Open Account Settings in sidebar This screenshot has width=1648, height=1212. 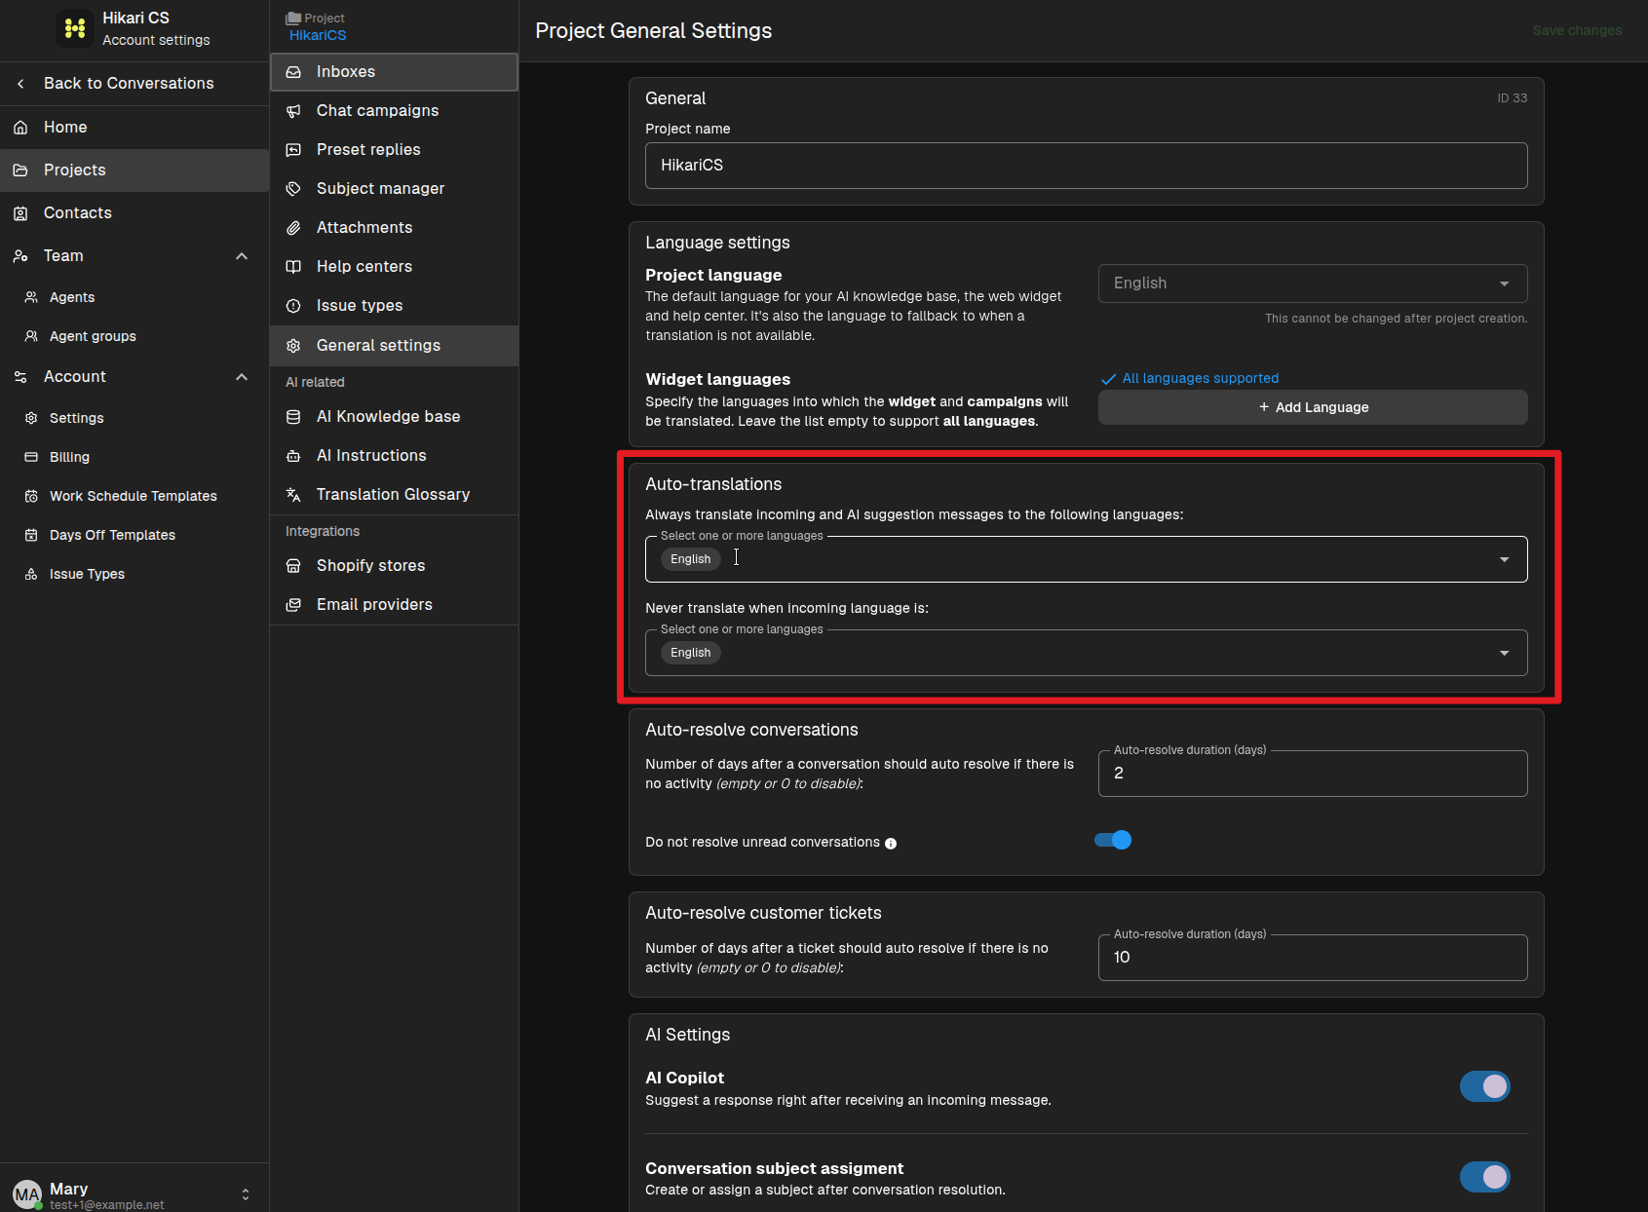(x=134, y=418)
